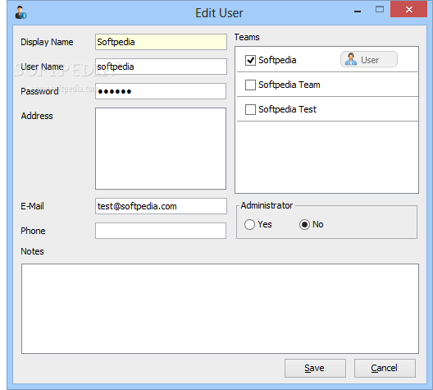Close the Edit User dialog
This screenshot has width=433, height=390.
(x=408, y=9)
